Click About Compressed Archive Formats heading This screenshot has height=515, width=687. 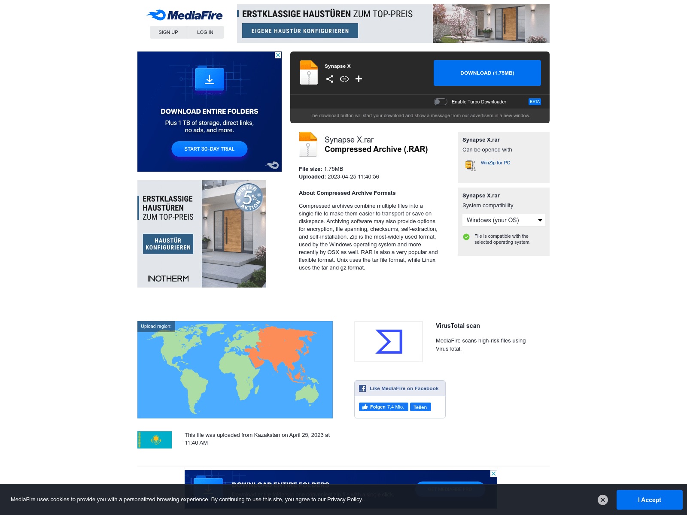pos(347,193)
